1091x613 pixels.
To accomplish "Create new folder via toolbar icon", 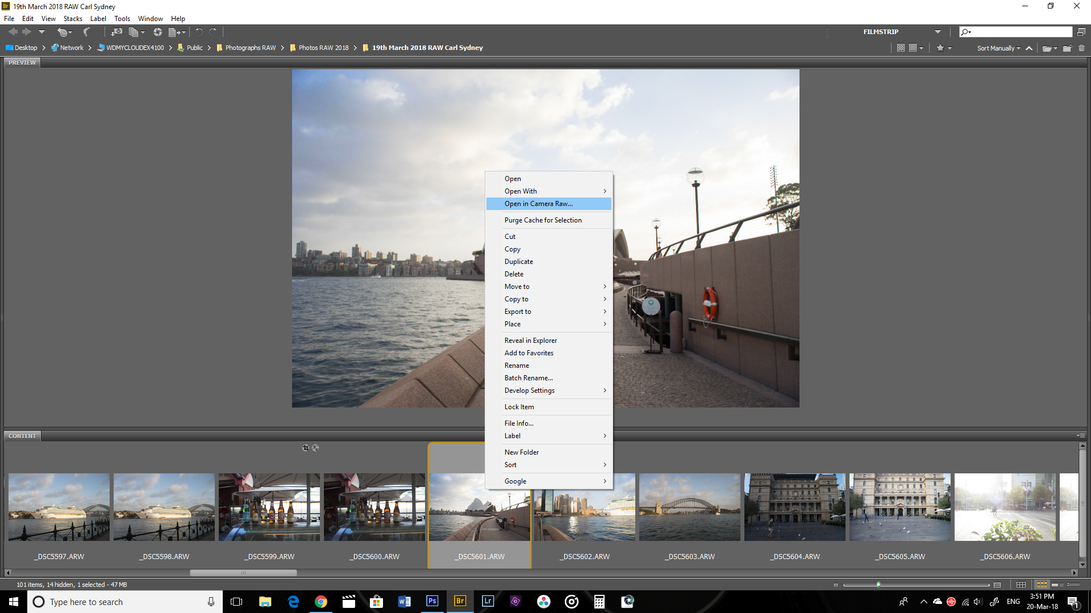I will 1067,48.
